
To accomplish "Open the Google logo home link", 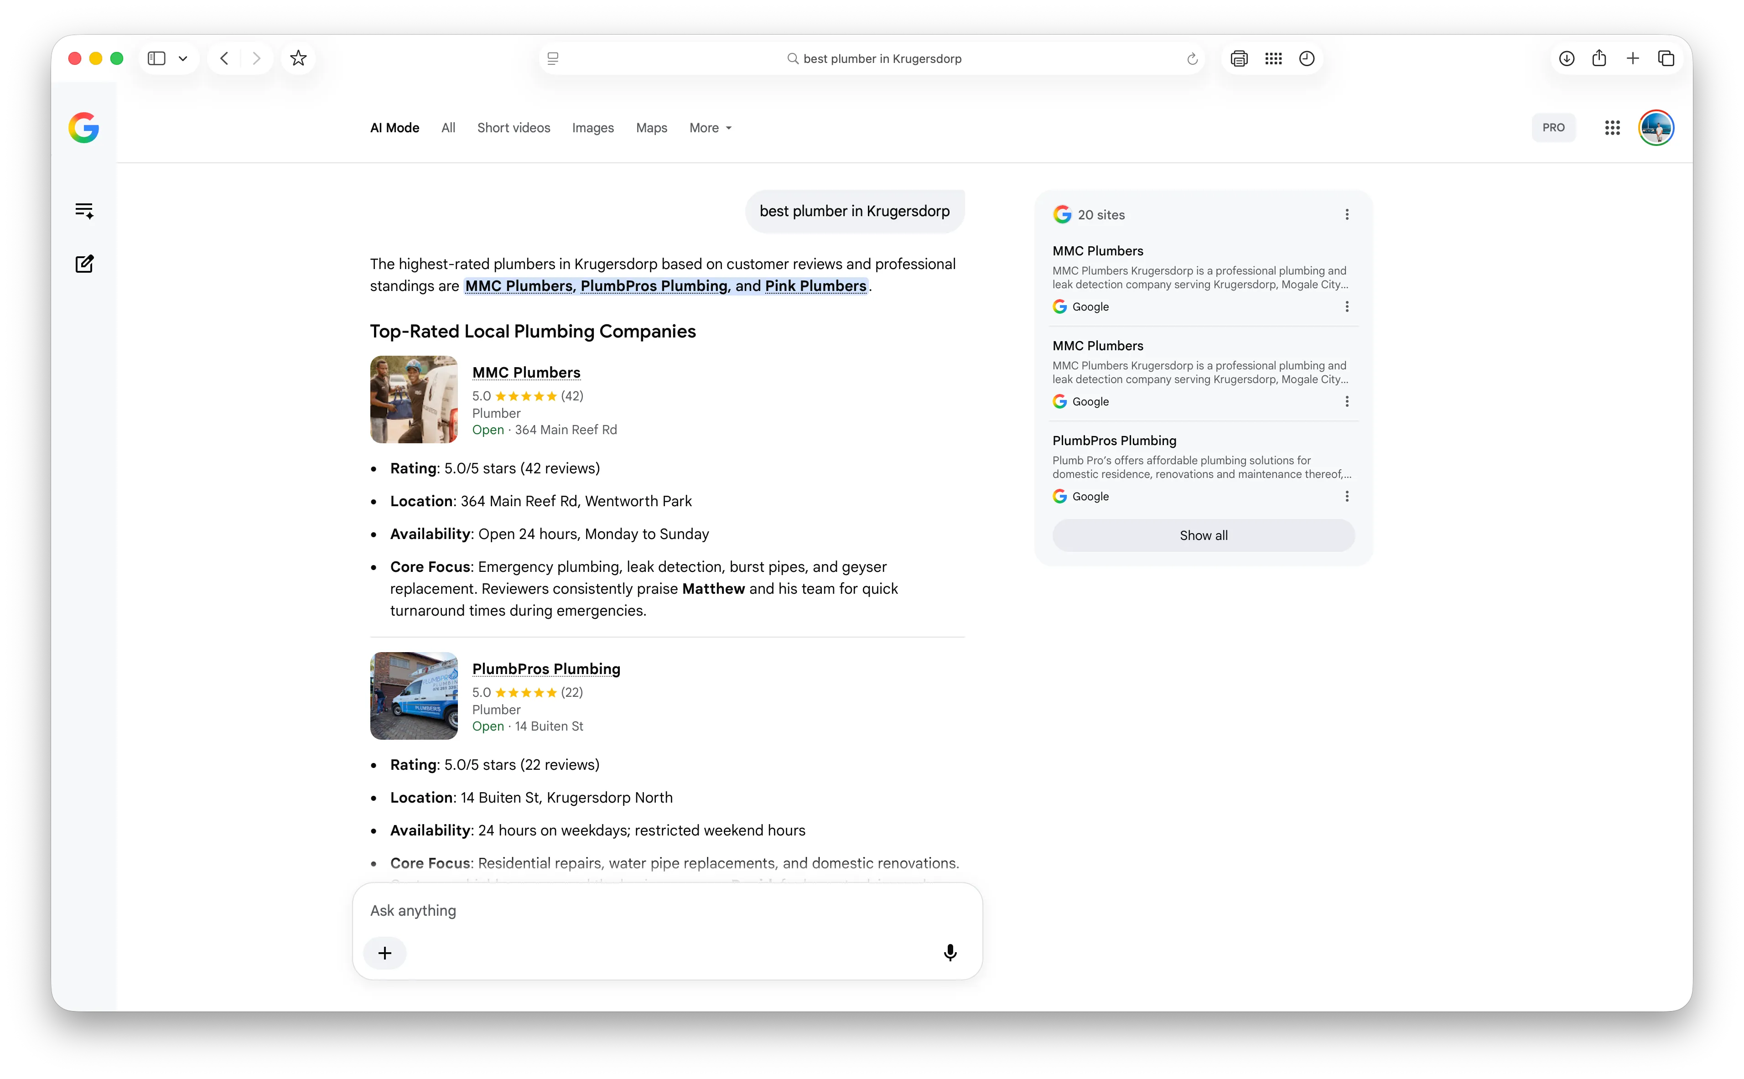I will tap(83, 128).
